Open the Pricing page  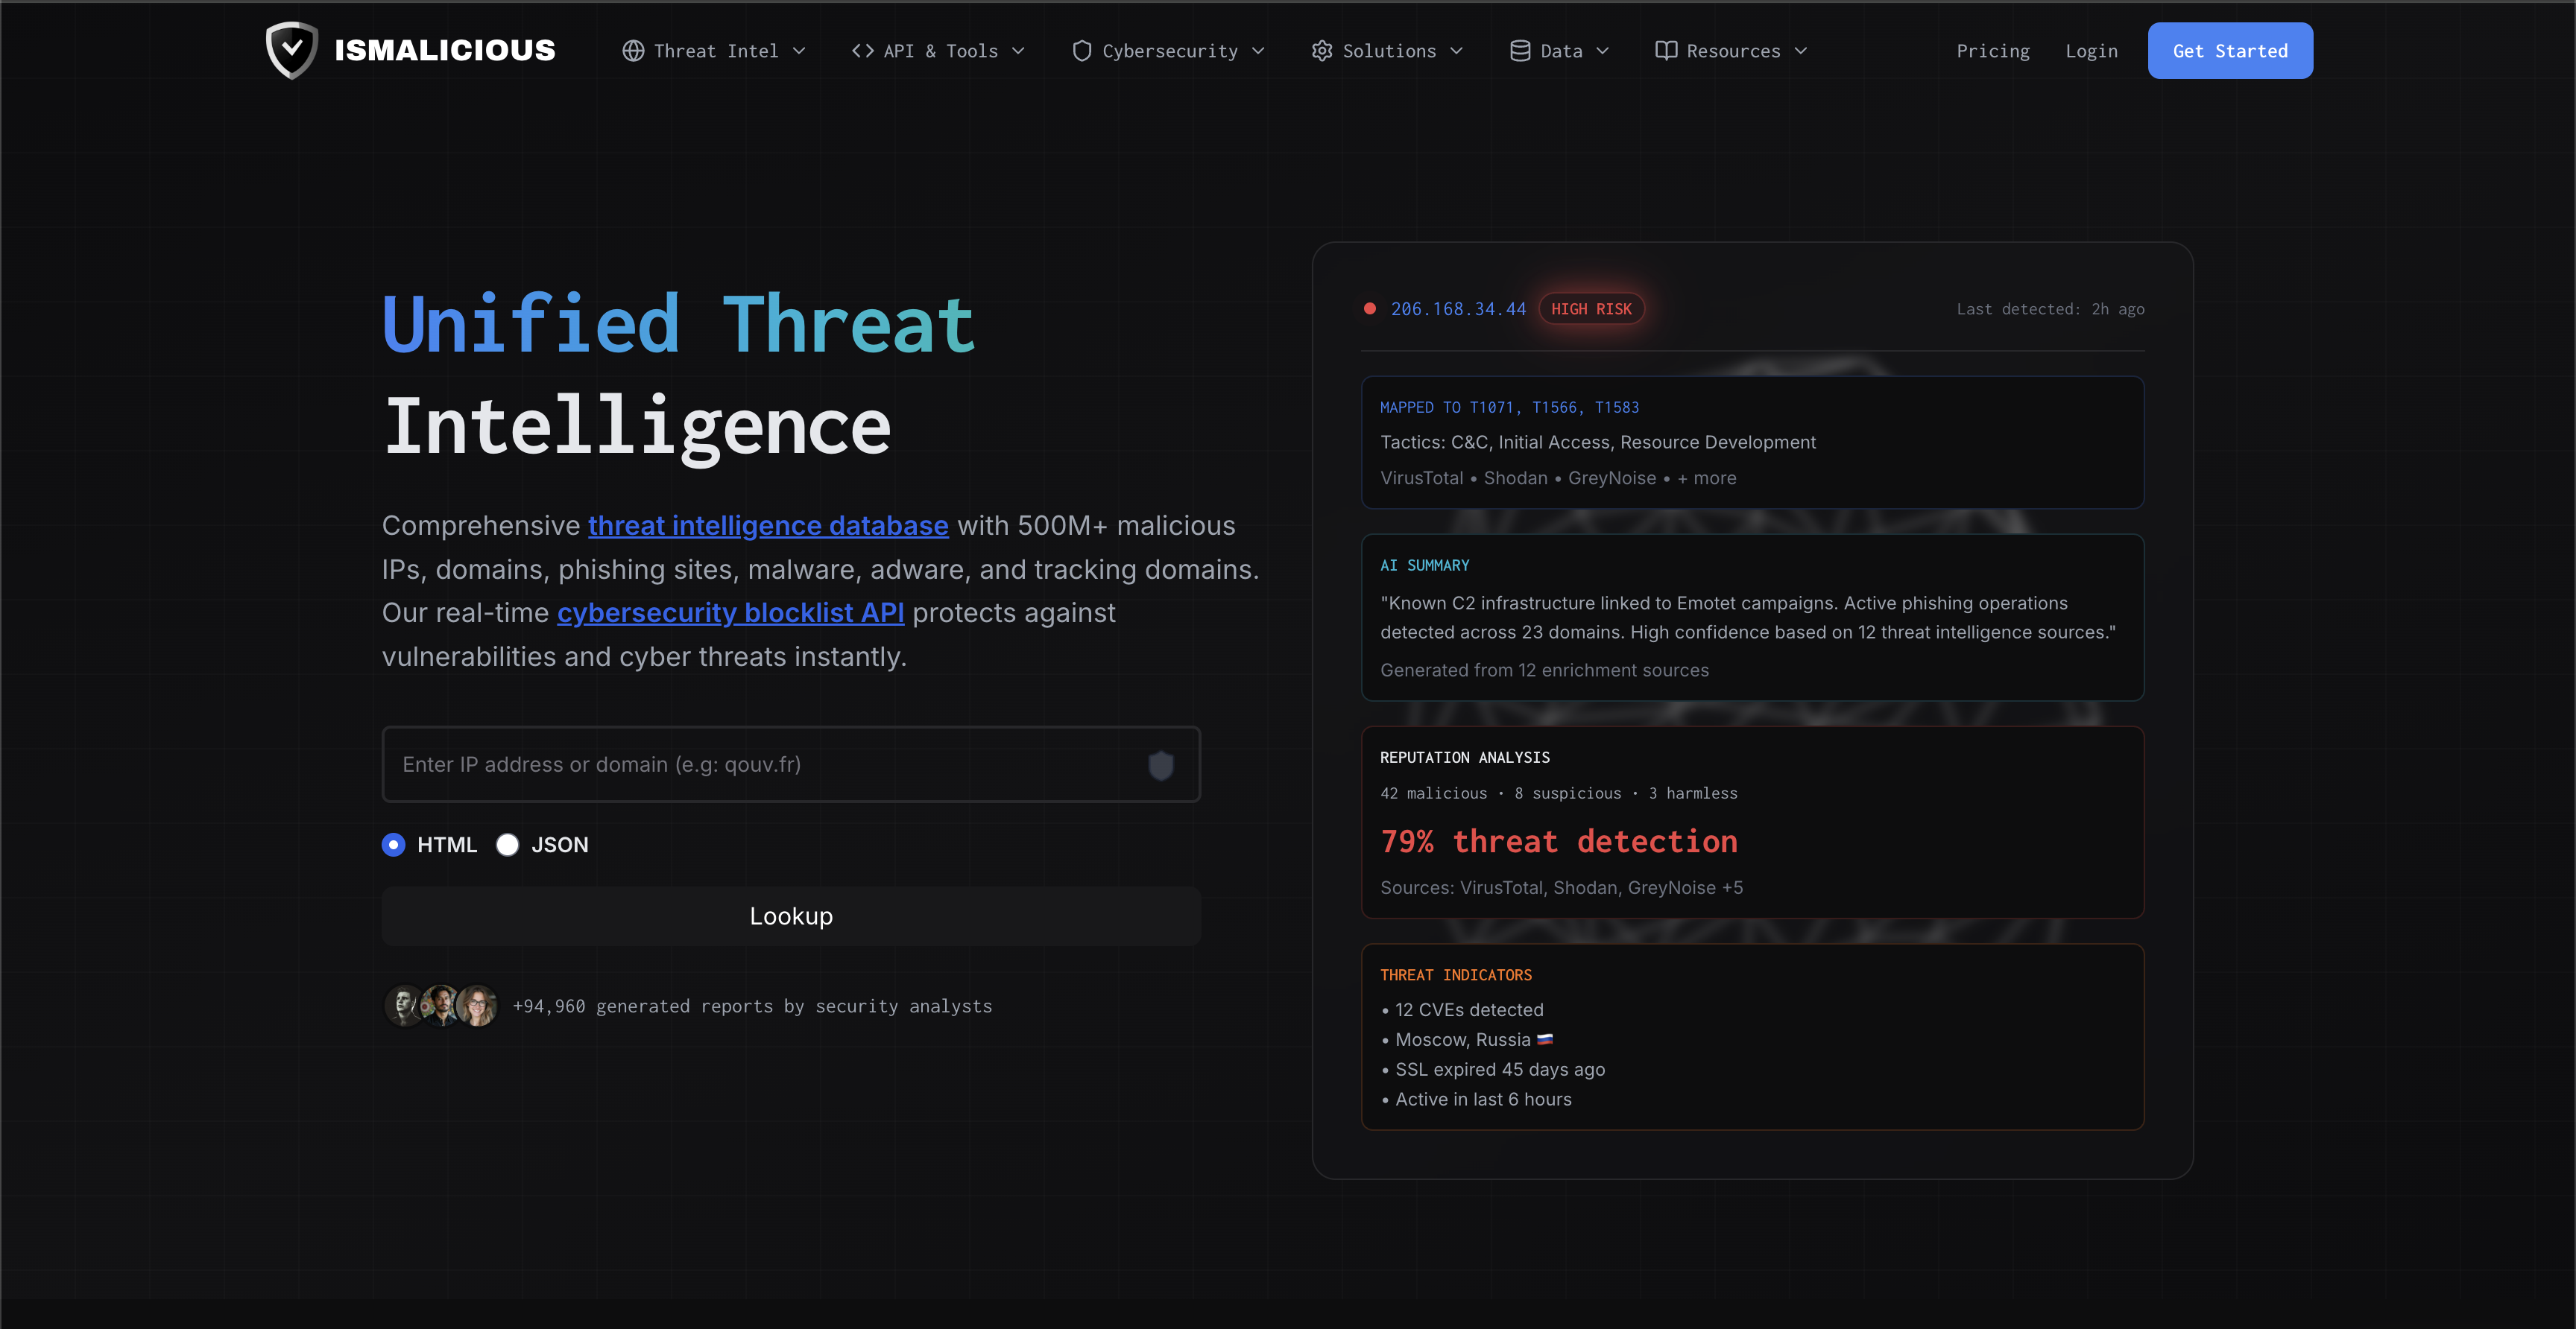(x=1992, y=51)
